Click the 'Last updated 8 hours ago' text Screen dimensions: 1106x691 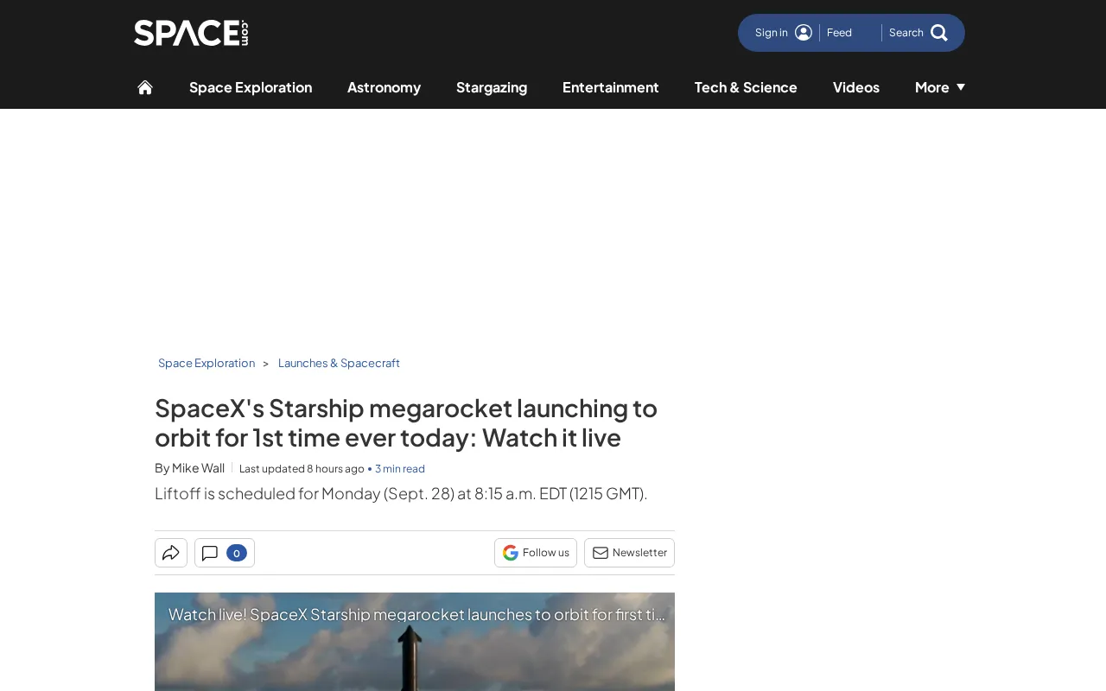[x=302, y=469]
